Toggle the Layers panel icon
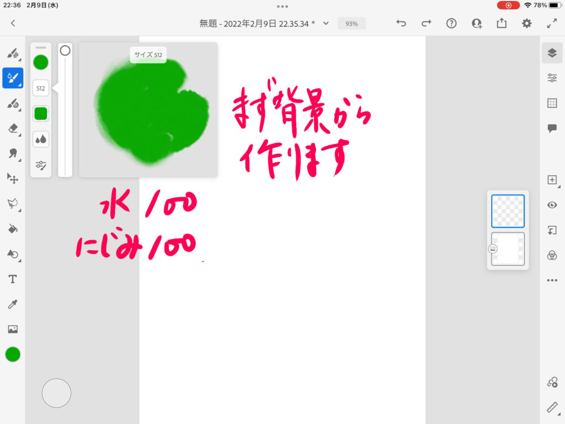Image resolution: width=565 pixels, height=424 pixels. 552,52
